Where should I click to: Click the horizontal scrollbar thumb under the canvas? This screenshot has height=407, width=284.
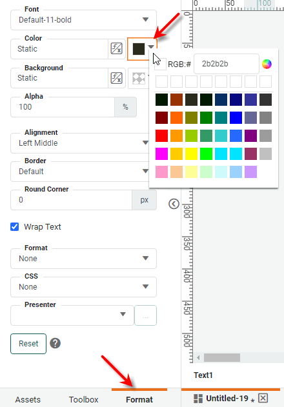pyautogui.click(x=222, y=357)
